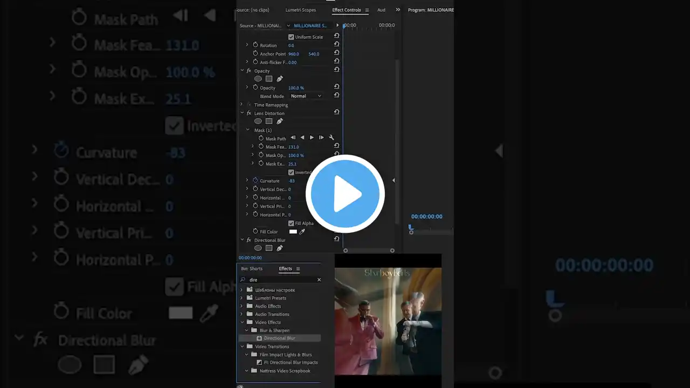The image size is (690, 388).
Task: Show hidden panel tabs with the double chevron
Action: click(x=398, y=10)
